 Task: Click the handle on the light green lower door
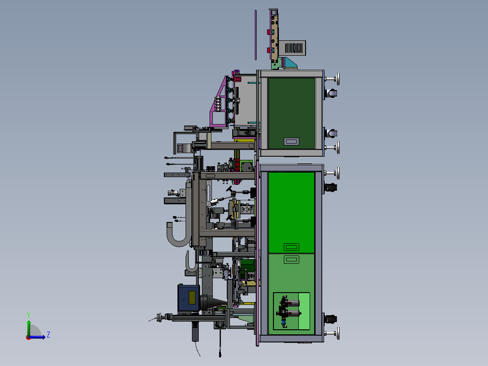point(292,259)
